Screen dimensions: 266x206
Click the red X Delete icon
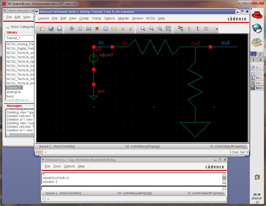point(97,29)
